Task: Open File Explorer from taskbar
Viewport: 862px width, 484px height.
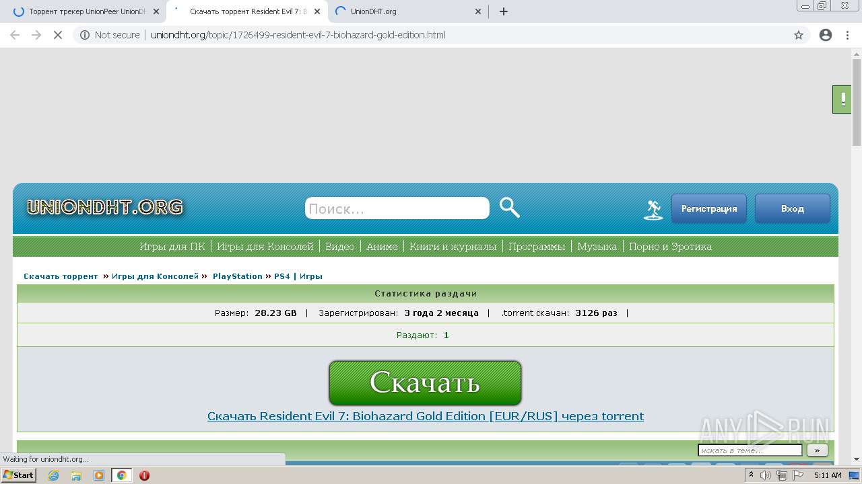Action: click(x=76, y=475)
